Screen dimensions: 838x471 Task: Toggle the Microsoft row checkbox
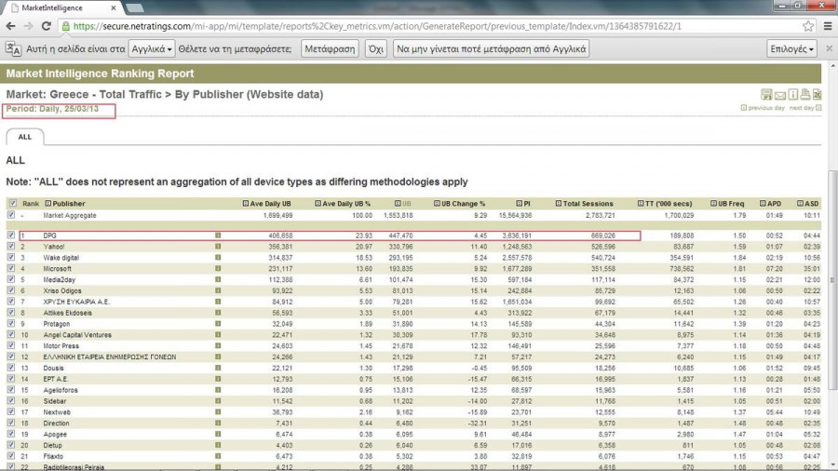pos(12,268)
